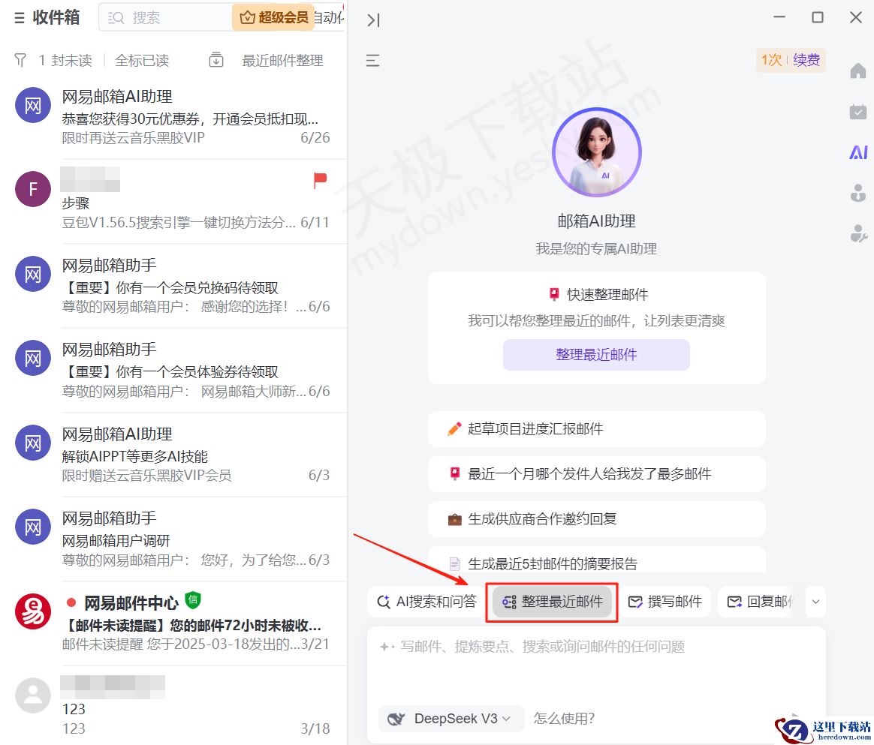Click the filter funnel icon
This screenshot has height=745, width=874.
point(20,60)
